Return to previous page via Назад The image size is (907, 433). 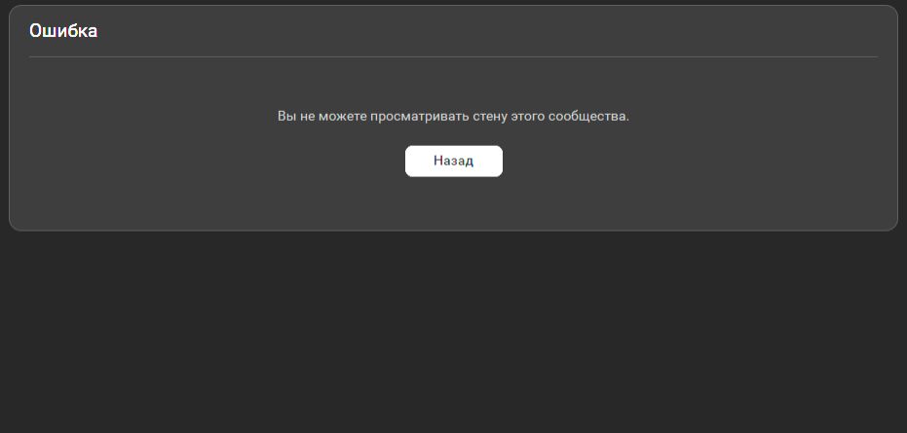coord(454,162)
